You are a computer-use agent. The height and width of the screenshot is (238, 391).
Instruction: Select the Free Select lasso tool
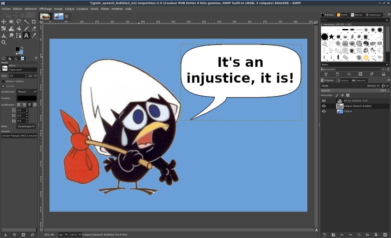pos(19,22)
